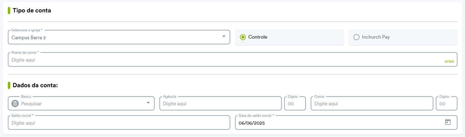Select the Inchurch Pay radio option
This screenshot has width=465, height=137.
(357, 37)
